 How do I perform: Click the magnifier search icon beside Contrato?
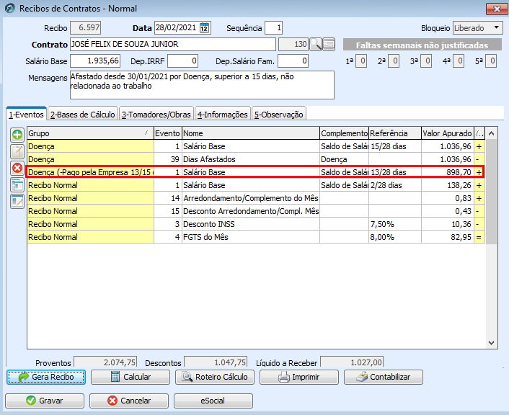coord(316,44)
